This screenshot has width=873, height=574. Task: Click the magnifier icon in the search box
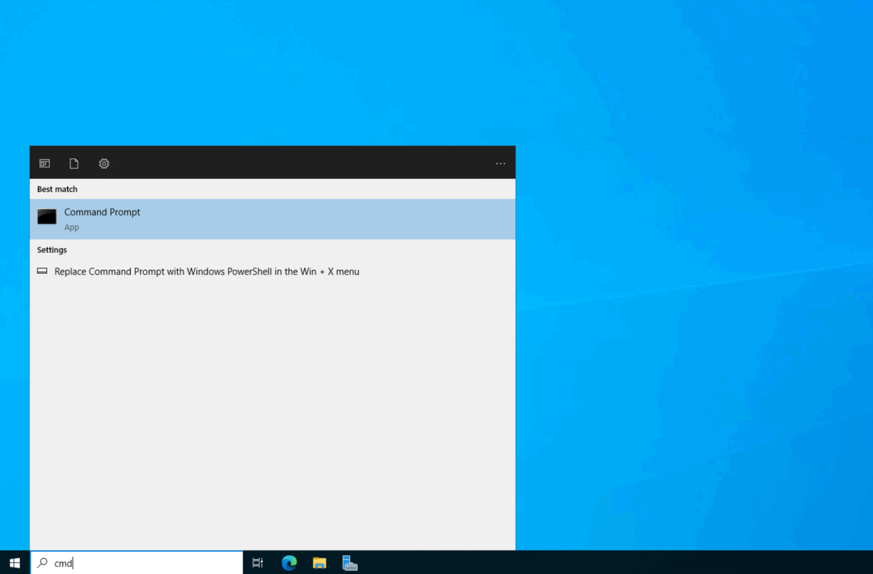[42, 562]
